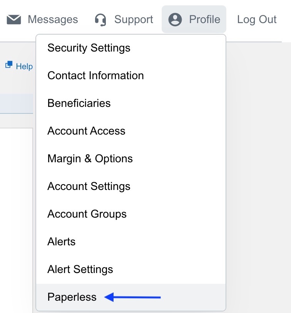Go to Account Settings
The height and width of the screenshot is (313, 291).
point(89,186)
